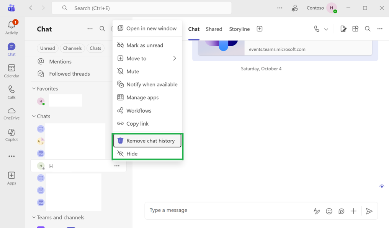Choose Mark as unread
The width and height of the screenshot is (392, 228).
pos(147,45)
